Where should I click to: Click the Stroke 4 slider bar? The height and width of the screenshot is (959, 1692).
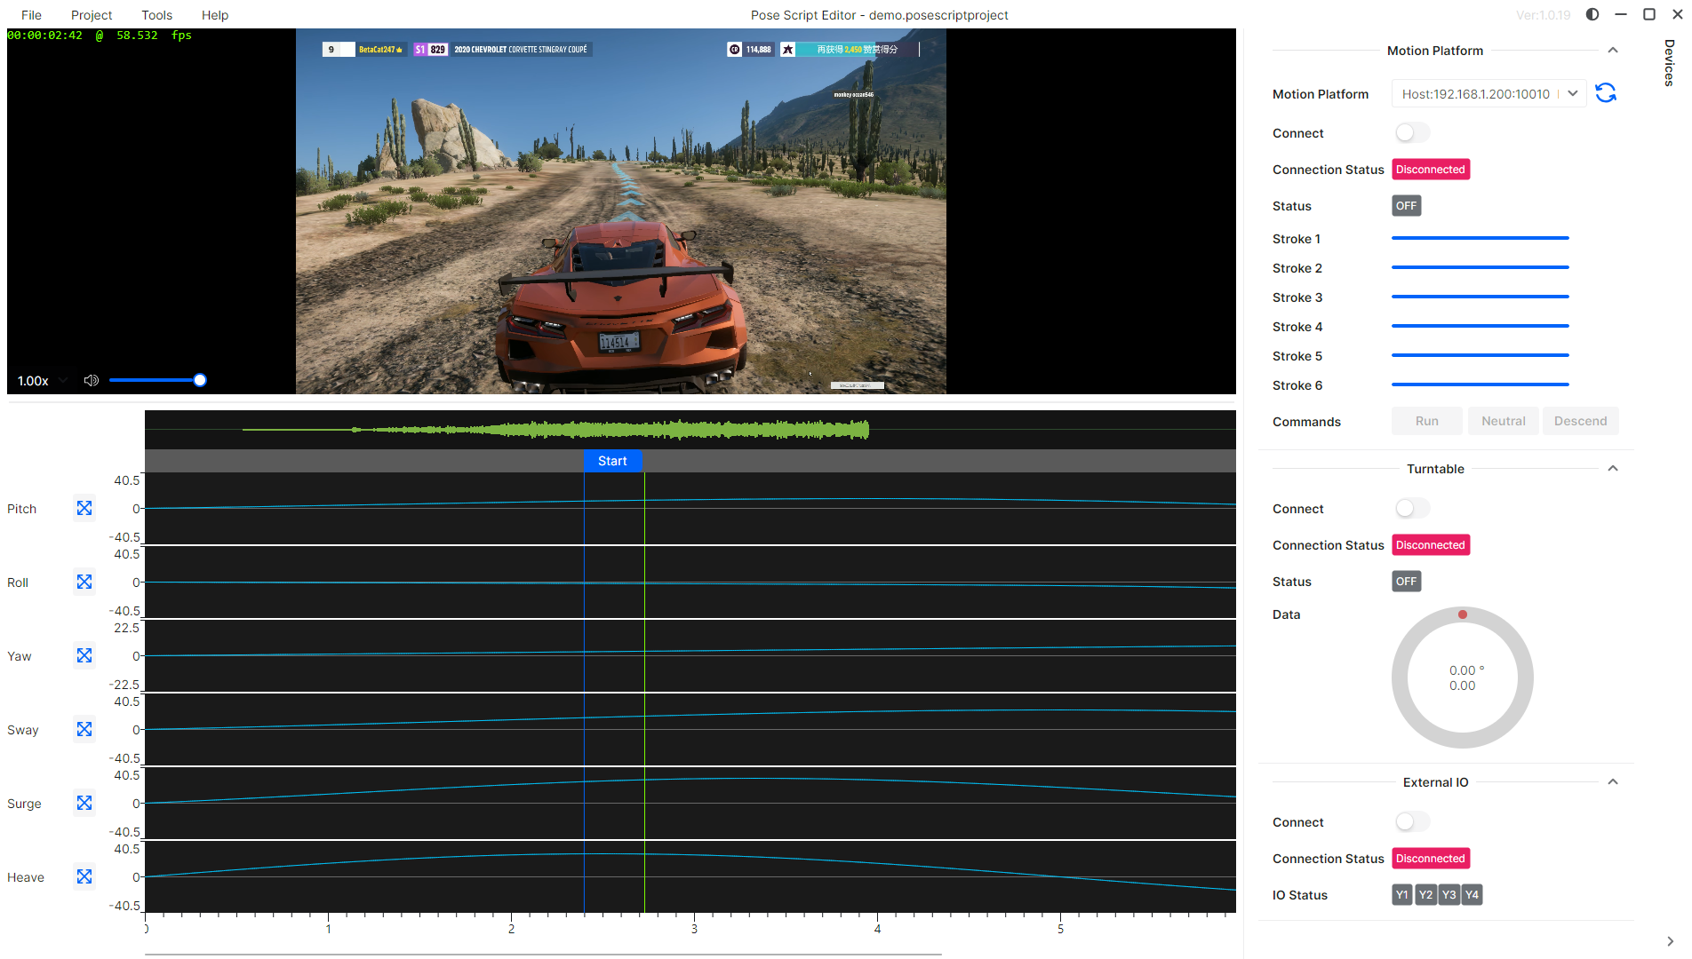(1480, 326)
